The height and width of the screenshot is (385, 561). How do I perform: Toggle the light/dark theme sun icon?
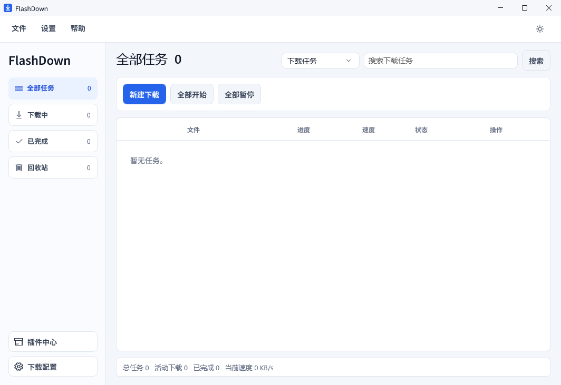(540, 29)
